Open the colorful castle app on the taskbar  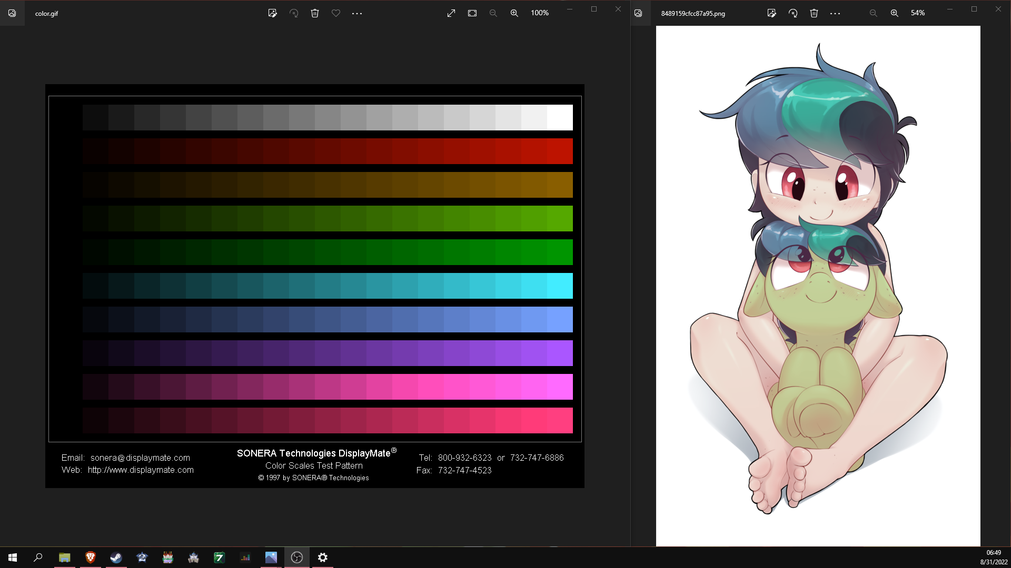coord(168,557)
